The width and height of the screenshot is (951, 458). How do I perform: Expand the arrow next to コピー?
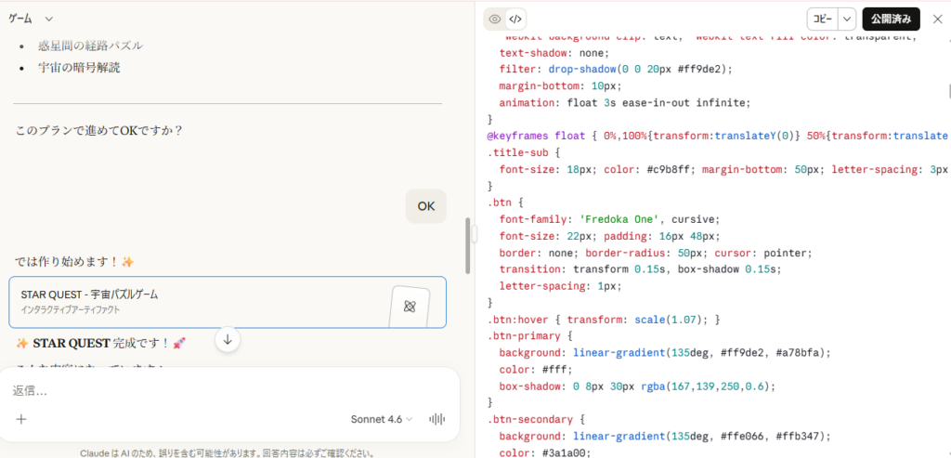click(x=846, y=19)
